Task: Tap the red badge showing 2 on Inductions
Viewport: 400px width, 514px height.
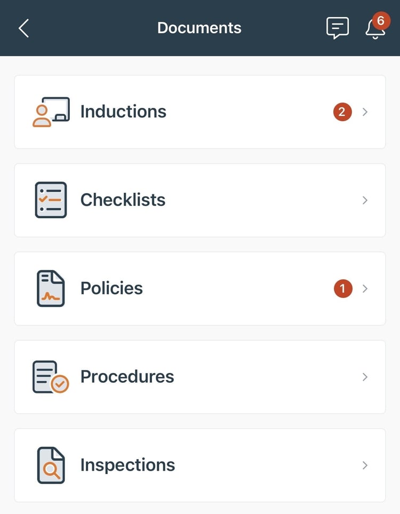Action: coord(342,112)
